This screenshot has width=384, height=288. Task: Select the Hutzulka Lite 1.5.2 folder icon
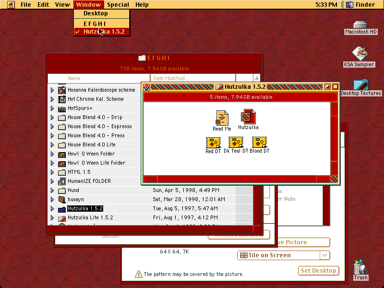click(x=62, y=218)
